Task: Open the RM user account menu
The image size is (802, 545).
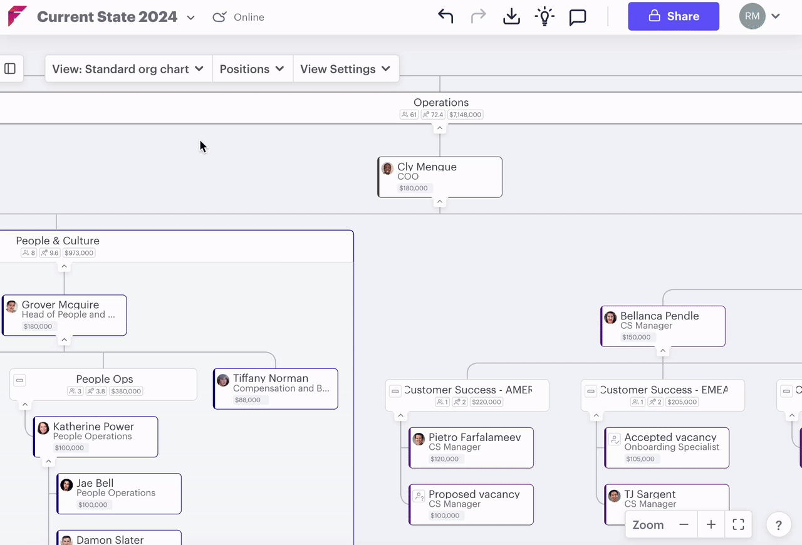Action: [x=759, y=17]
